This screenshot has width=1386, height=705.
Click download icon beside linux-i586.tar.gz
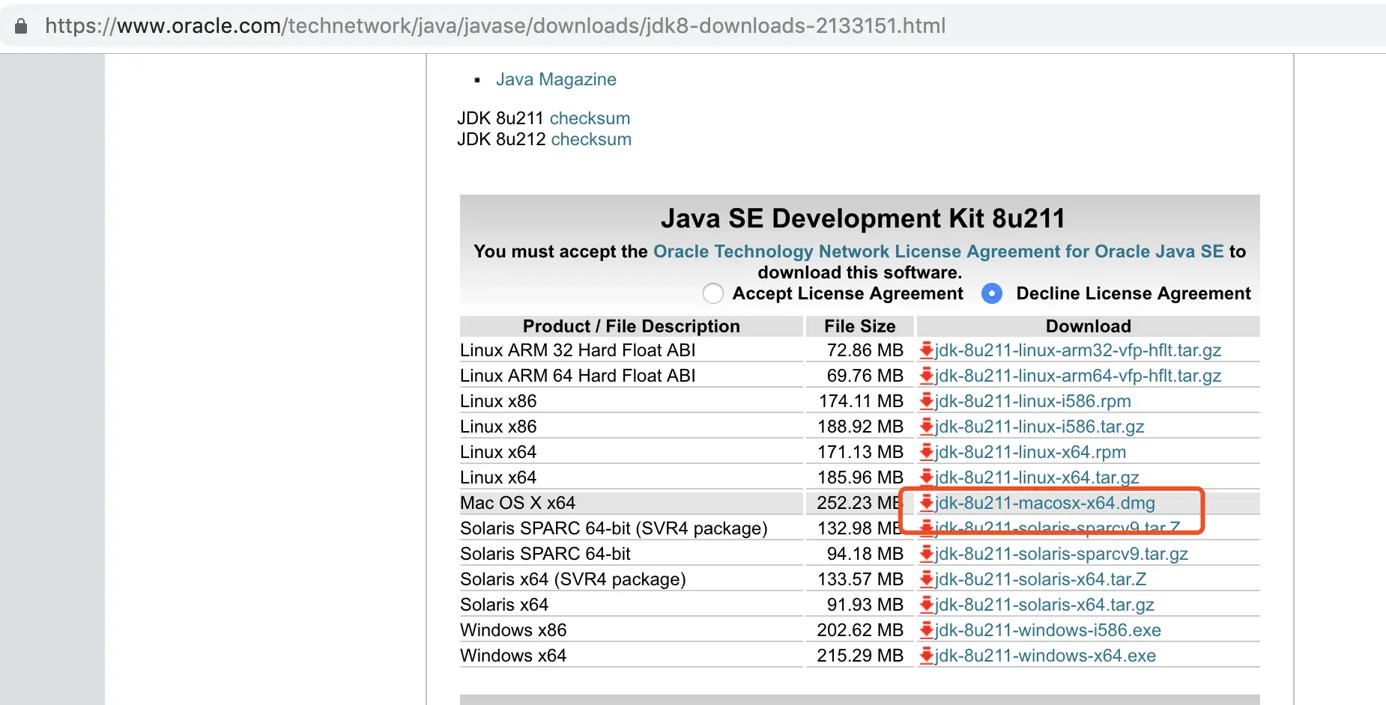927,427
